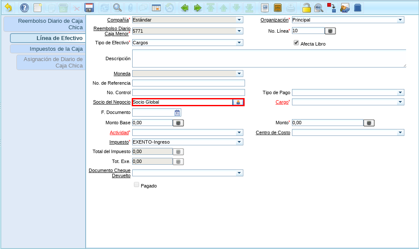Expand the Reembolso Diario Caja Menor dropdown
The height and width of the screenshot is (249, 419).
(239, 31)
